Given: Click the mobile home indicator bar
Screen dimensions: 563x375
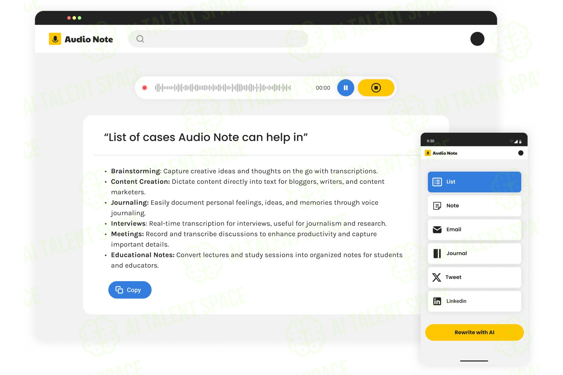Looking at the screenshot, I should 474,361.
